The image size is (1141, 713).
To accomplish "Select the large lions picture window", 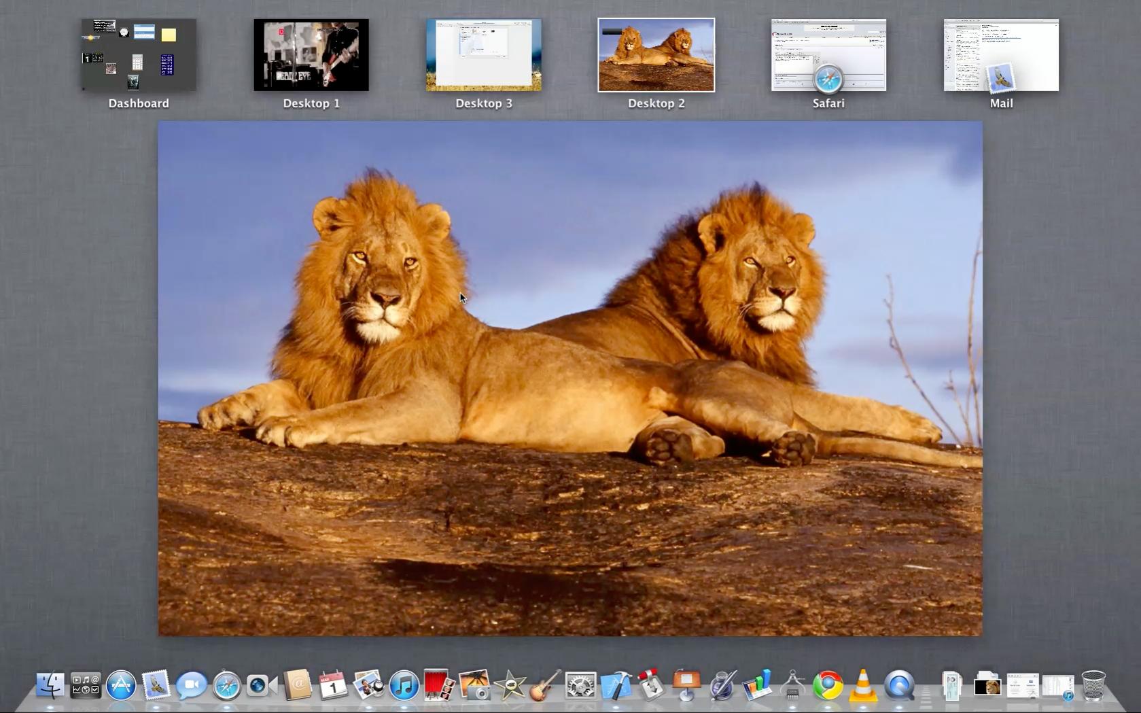I will 570,379.
